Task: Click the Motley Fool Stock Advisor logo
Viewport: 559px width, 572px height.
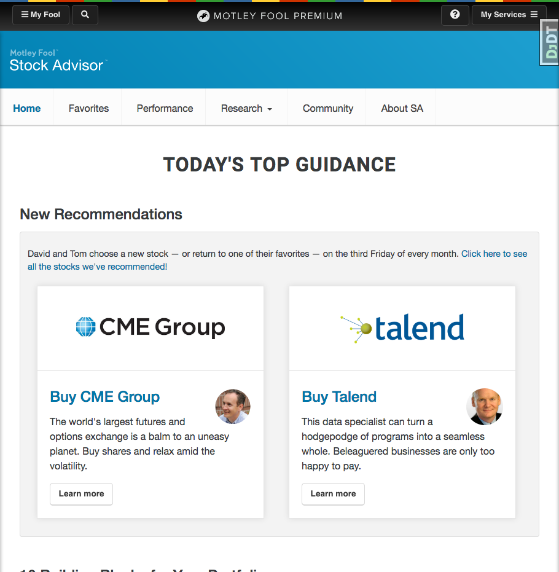Action: pyautogui.click(x=58, y=60)
